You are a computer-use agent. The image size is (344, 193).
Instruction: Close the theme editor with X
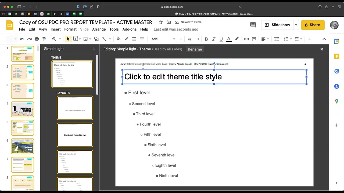322,49
